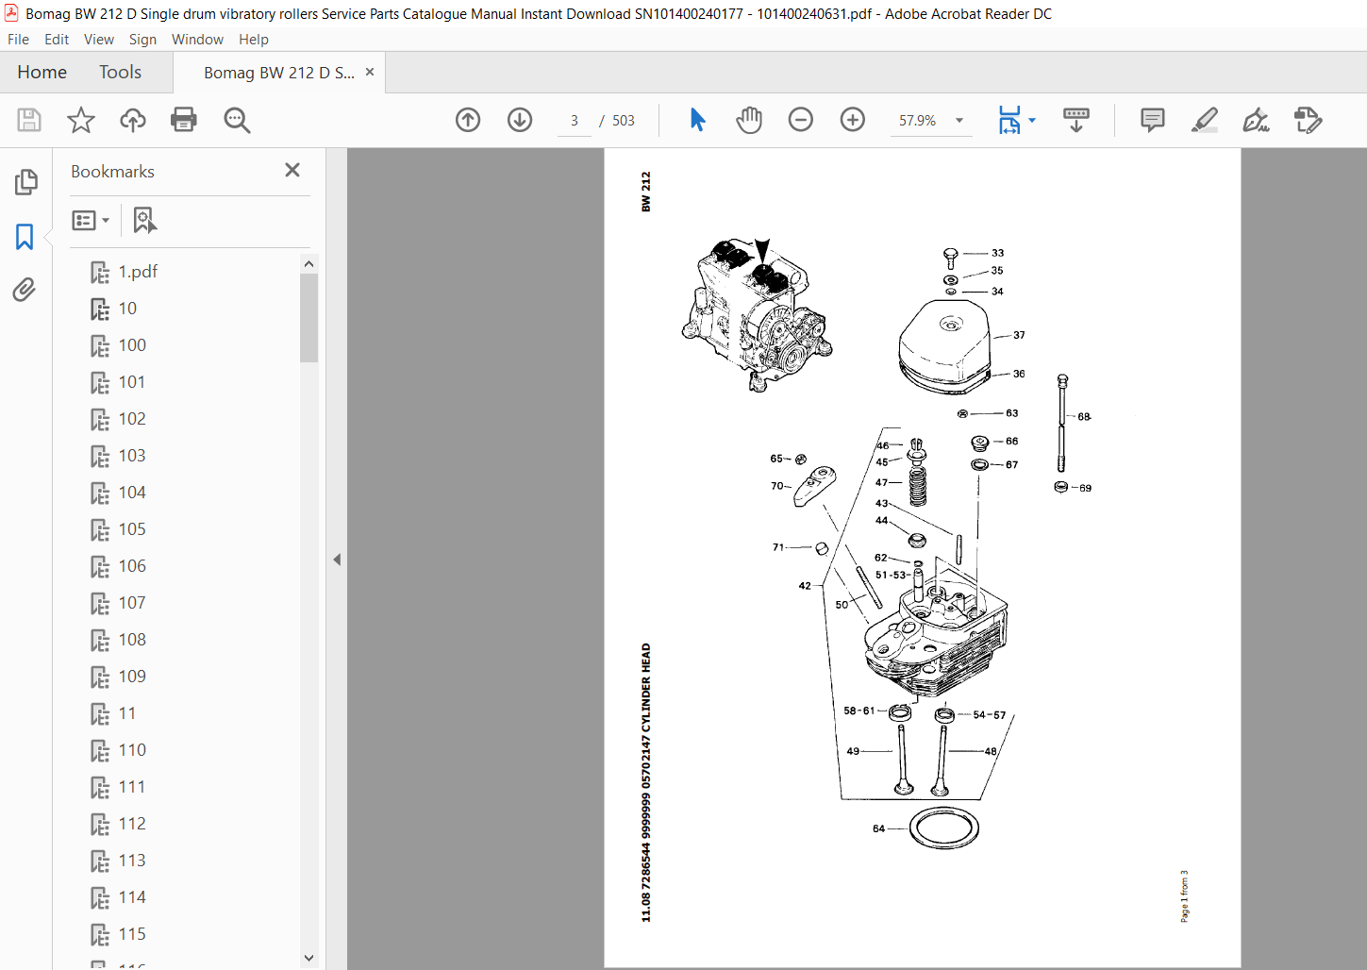
Task: Open bookmark 10
Action: [127, 309]
